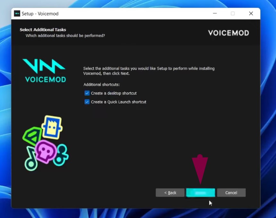Toggle the Create a desktop shortcut checkbox
The width and height of the screenshot is (276, 218).
point(87,93)
